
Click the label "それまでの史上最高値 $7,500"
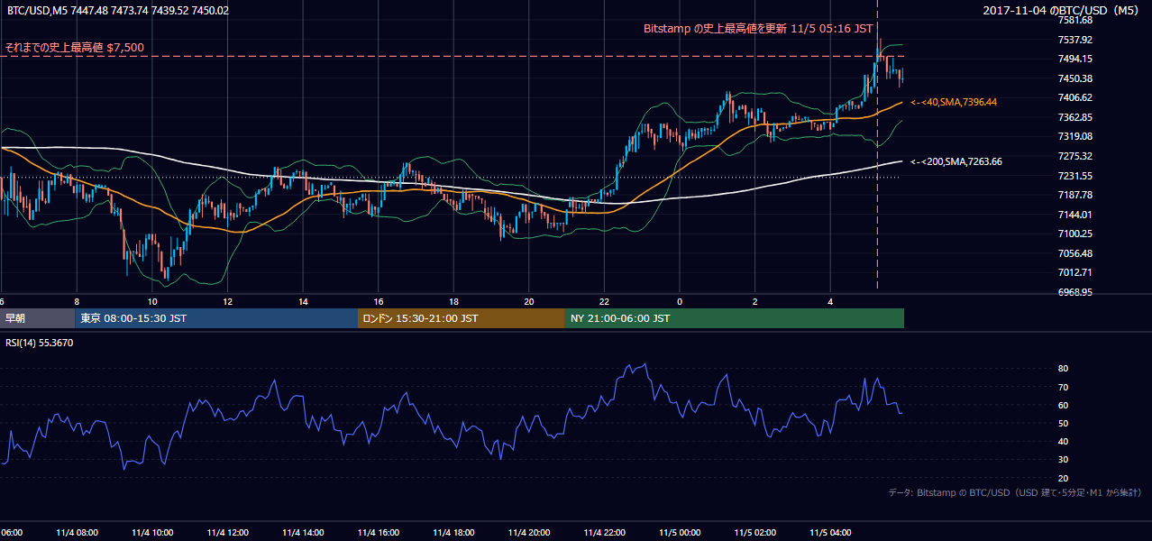(74, 47)
